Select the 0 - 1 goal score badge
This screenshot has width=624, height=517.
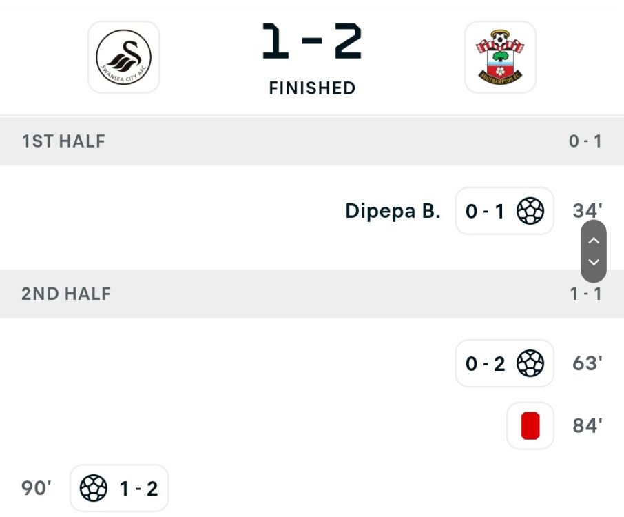485,211
